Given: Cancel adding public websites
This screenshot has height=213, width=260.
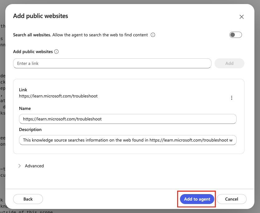Looking at the screenshot, I should [x=231, y=199].
